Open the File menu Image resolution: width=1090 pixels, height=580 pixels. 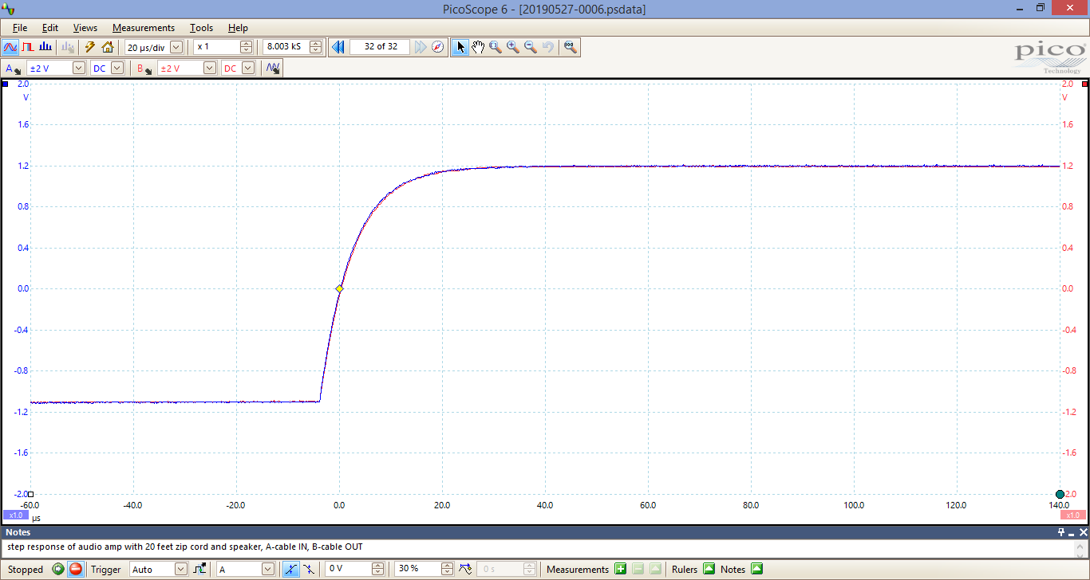tap(20, 28)
